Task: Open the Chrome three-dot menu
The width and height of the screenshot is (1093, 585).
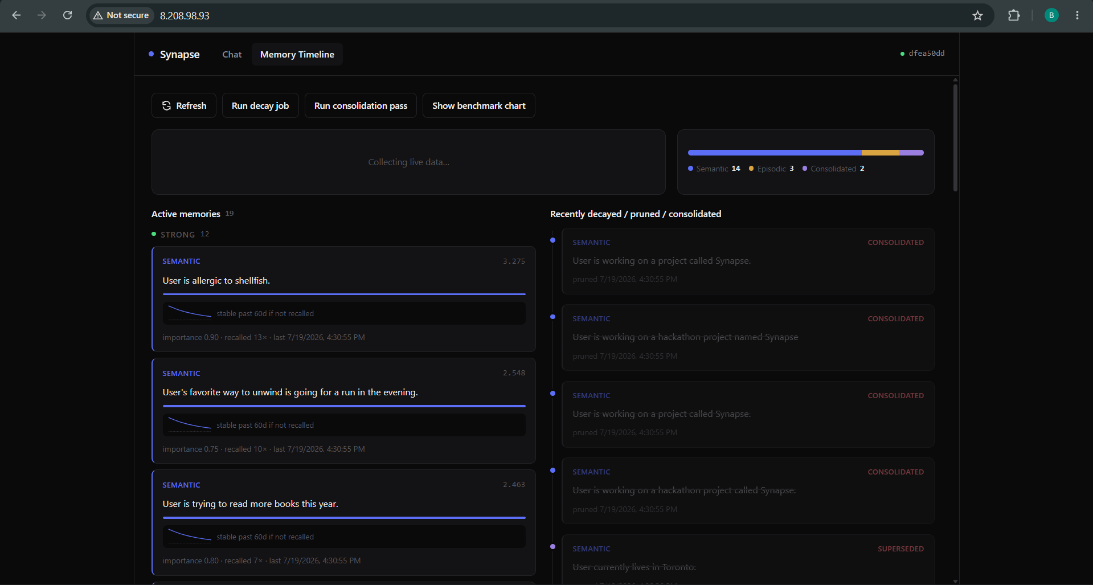Action: (1077, 15)
